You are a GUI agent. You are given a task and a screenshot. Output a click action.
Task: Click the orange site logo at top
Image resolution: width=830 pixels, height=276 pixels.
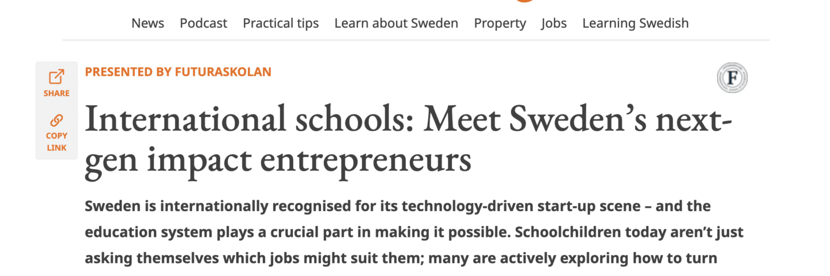point(525,1)
